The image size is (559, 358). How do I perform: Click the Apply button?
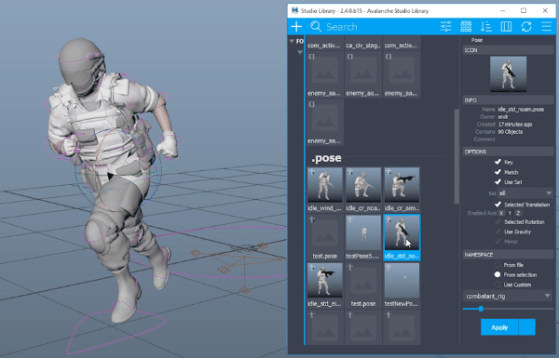pyautogui.click(x=499, y=327)
